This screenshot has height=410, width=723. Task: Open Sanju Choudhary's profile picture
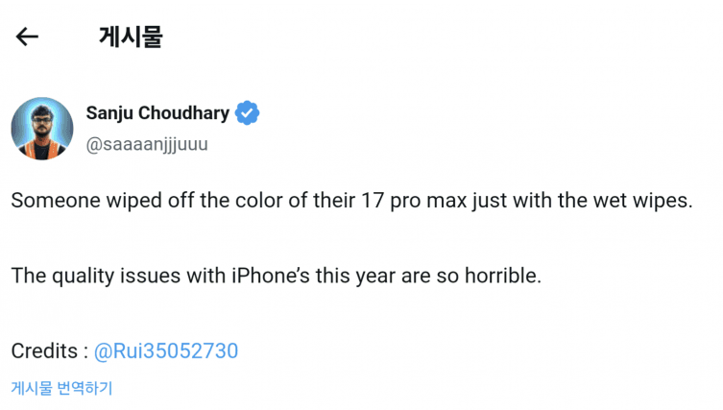tap(42, 129)
